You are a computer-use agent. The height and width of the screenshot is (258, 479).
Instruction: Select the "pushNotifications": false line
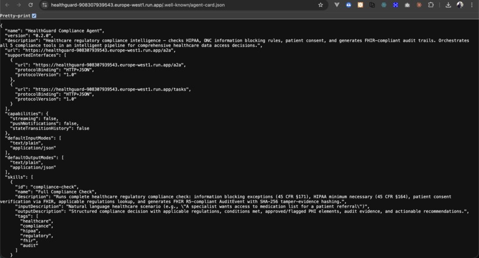[x=45, y=123]
